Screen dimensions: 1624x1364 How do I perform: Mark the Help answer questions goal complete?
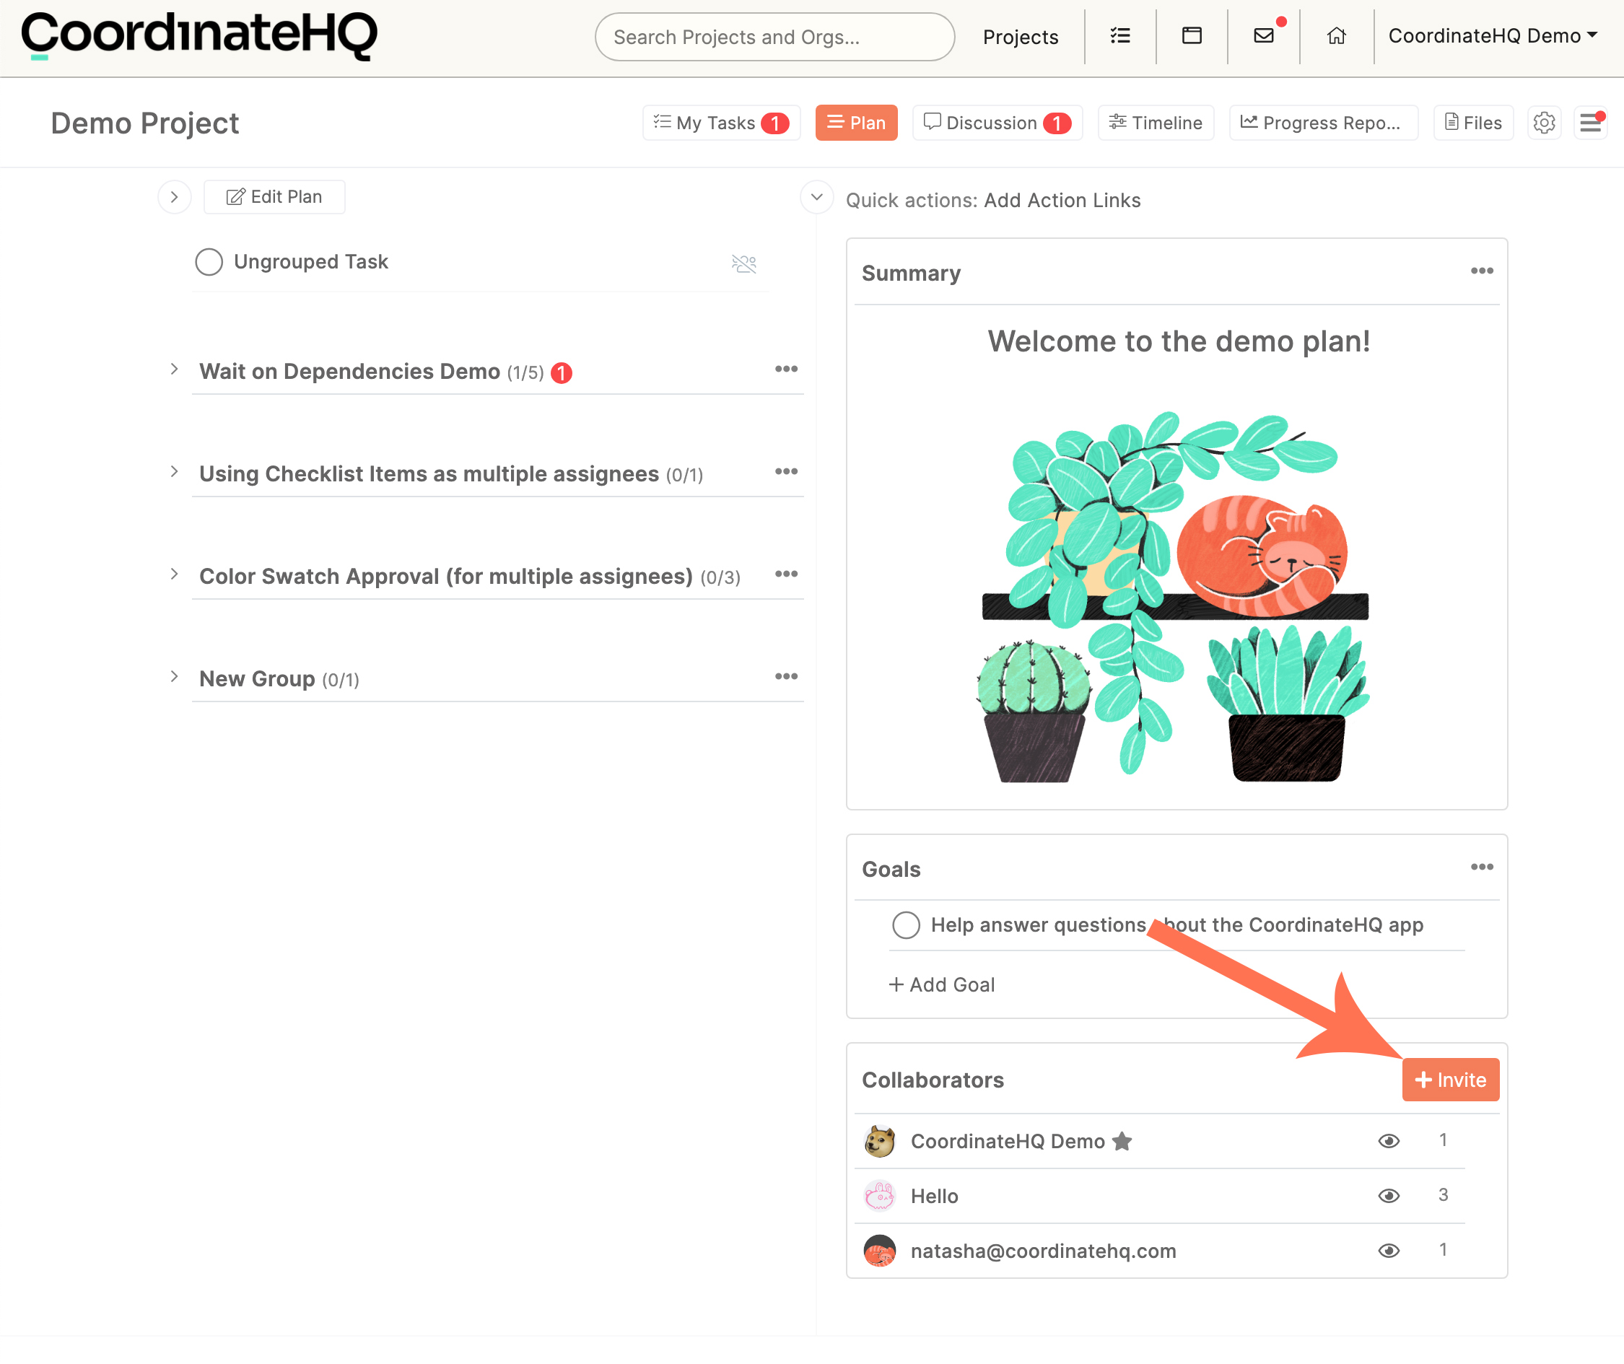click(906, 924)
